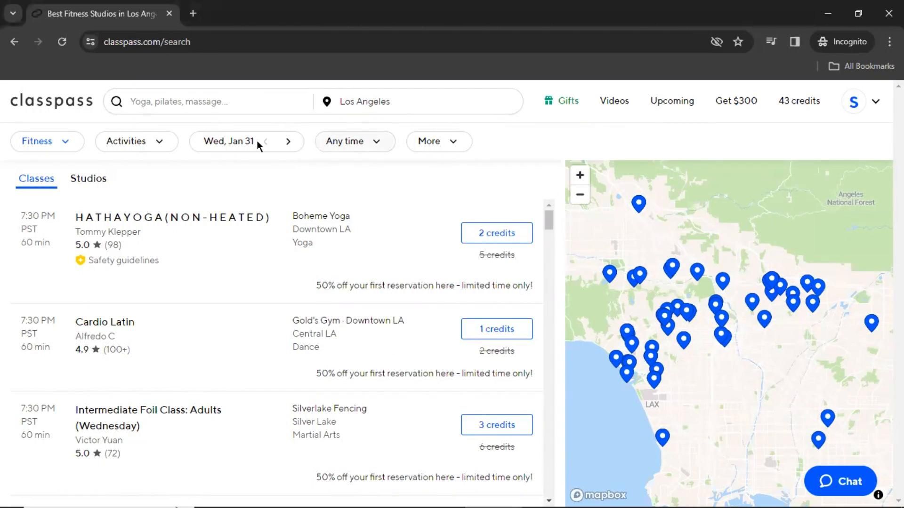Click third-party cookies blocked eye icon
This screenshot has width=904, height=508.
coord(716,41)
